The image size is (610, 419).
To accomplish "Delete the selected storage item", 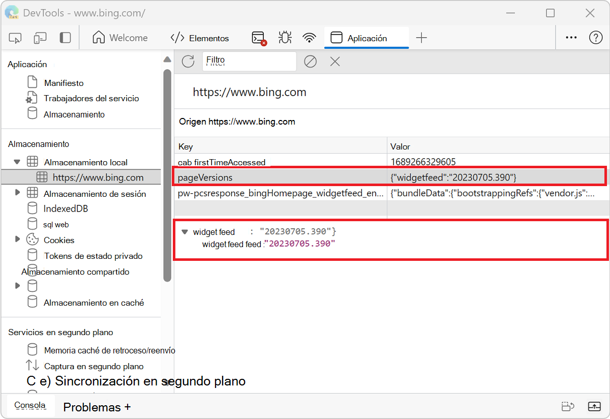I will [334, 61].
